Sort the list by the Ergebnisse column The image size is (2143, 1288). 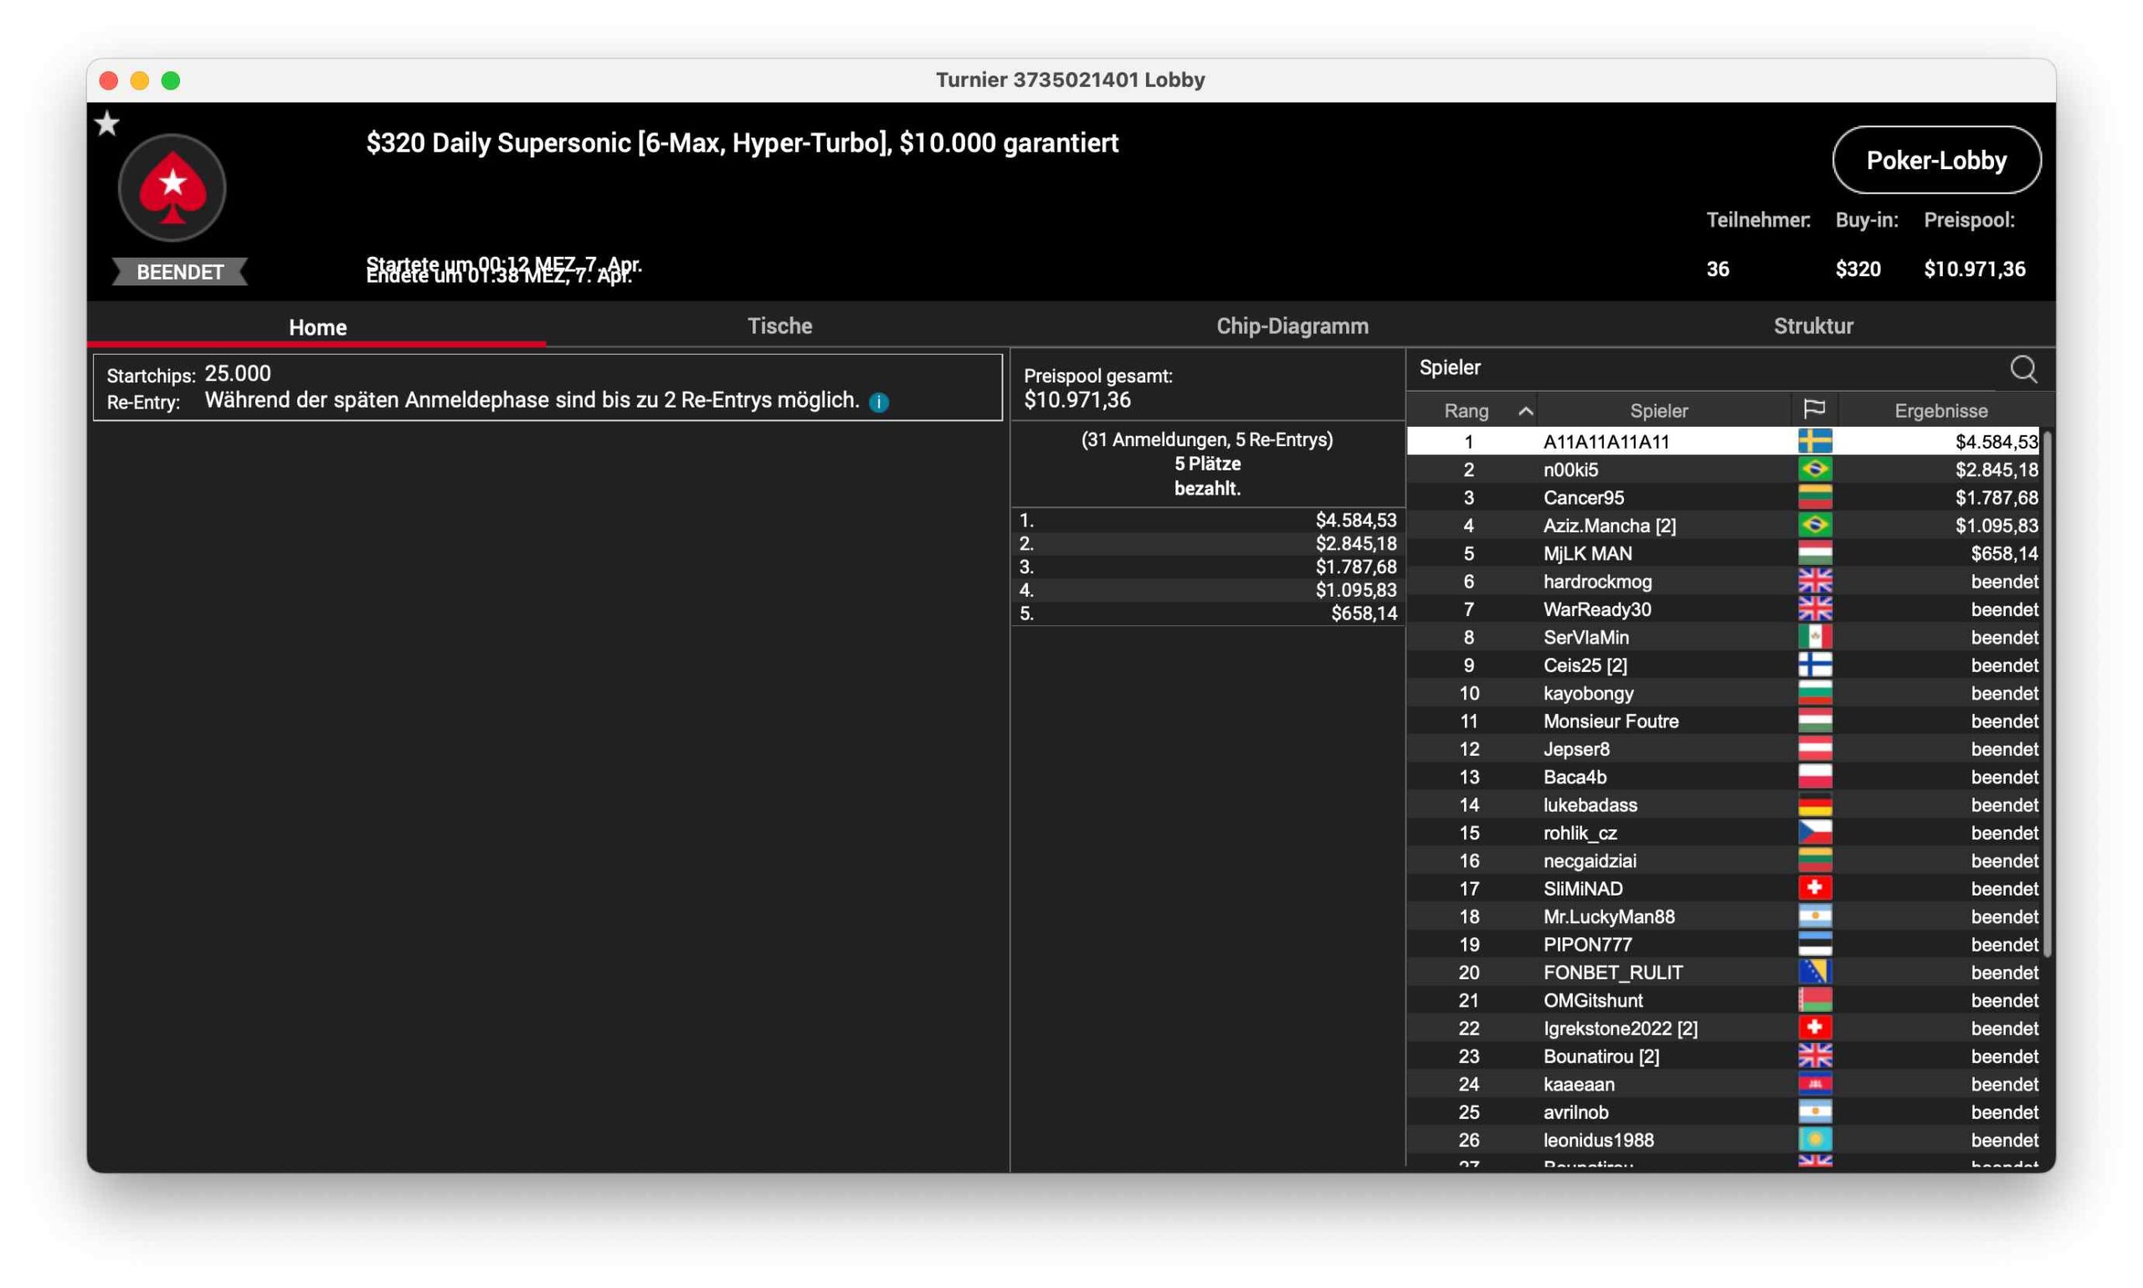click(x=1940, y=411)
